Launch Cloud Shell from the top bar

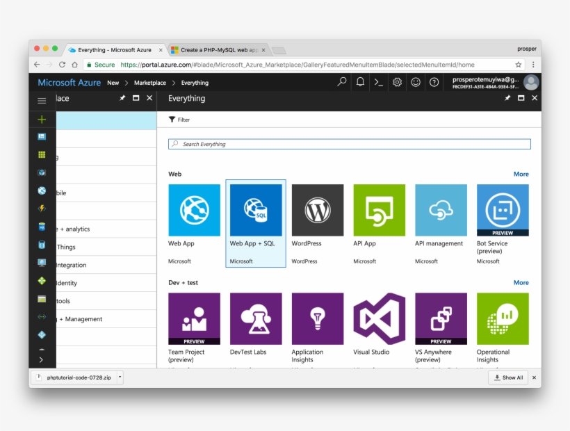(x=378, y=82)
